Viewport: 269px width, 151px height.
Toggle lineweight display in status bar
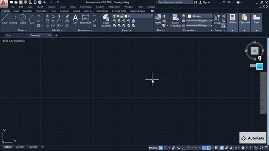(216, 148)
